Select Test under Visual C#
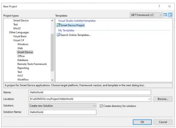 point(19,72)
